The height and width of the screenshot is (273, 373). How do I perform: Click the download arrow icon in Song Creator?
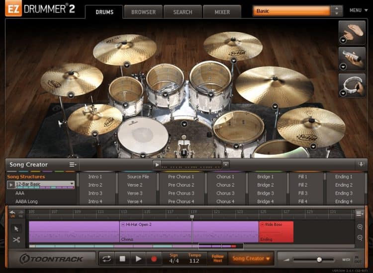coord(361,164)
